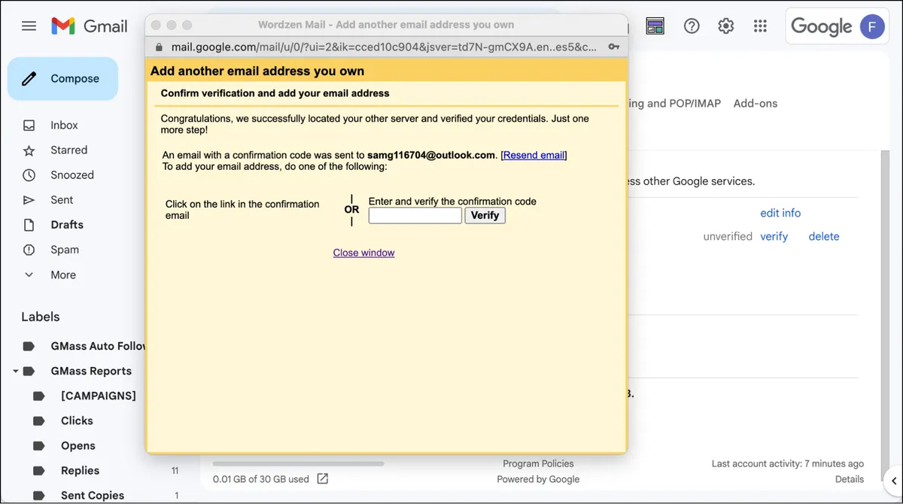
Task: Open the Opens label
Action: pos(78,446)
